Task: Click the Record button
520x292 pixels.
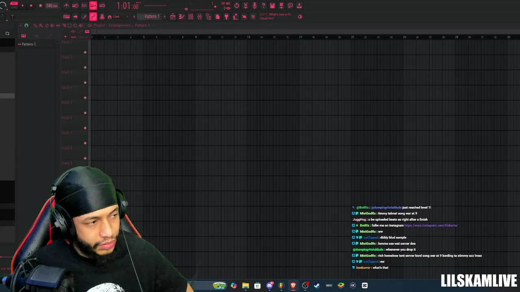Action: 40,6
